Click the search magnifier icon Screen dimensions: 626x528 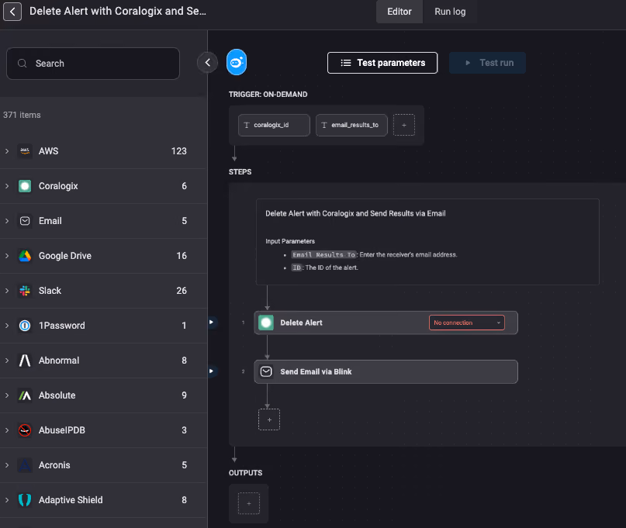22,64
